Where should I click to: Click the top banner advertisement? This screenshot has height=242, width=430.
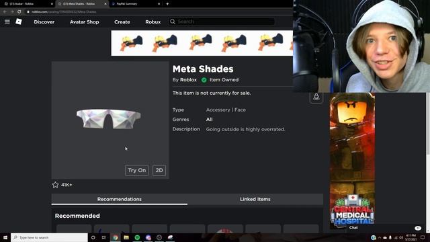[202, 43]
